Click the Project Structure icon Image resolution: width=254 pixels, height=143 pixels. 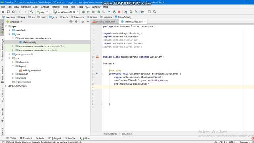[x=142, y=12]
